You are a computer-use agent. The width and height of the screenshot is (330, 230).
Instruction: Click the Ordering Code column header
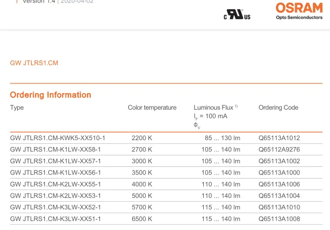point(278,108)
